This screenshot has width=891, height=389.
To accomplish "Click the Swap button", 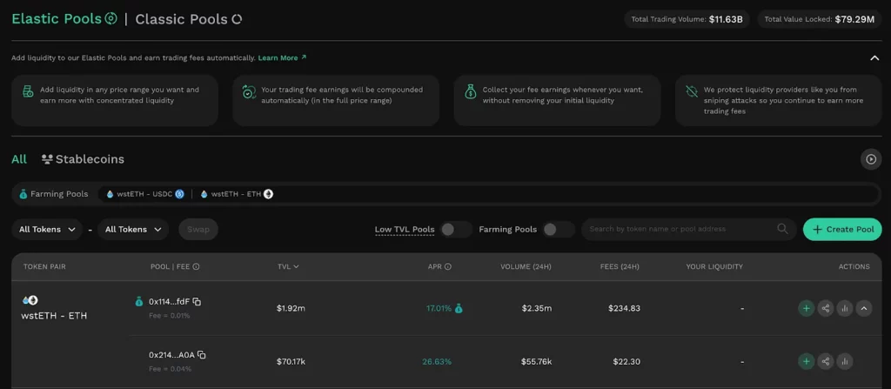I will pos(198,229).
